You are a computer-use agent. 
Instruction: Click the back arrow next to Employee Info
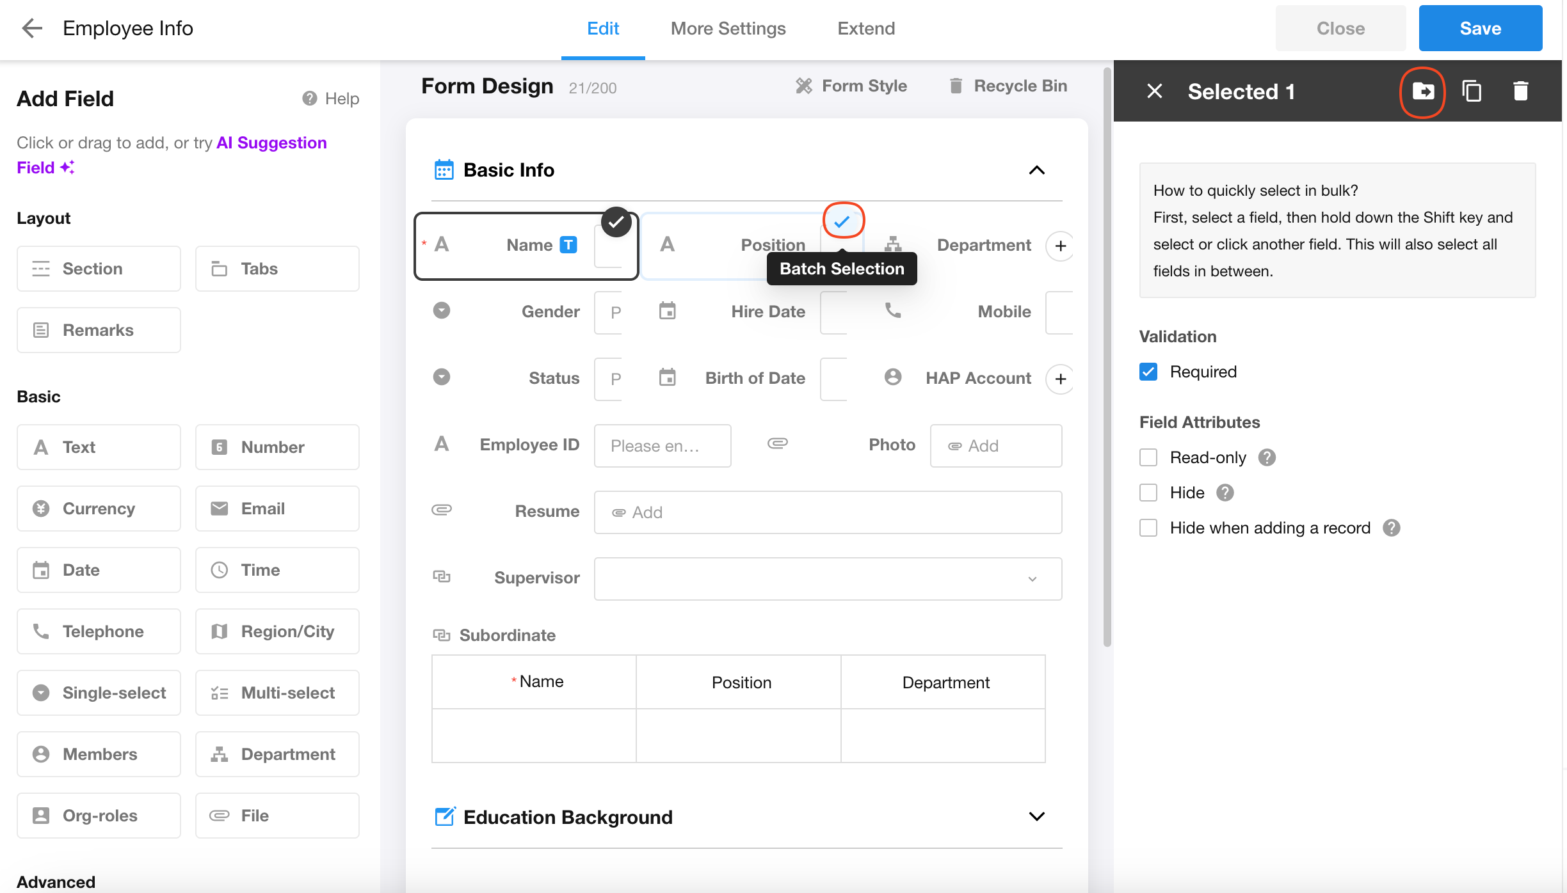pyautogui.click(x=31, y=28)
